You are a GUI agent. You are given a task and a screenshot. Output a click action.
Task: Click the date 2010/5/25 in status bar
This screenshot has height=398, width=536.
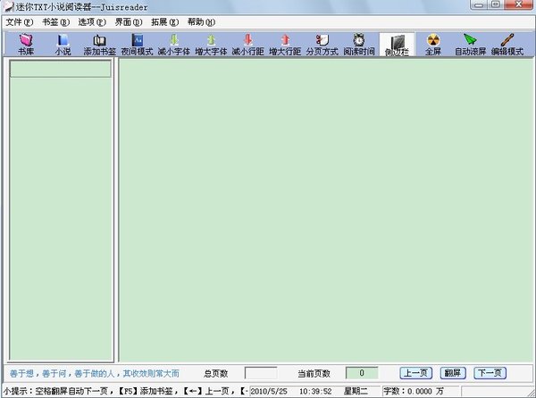269,391
